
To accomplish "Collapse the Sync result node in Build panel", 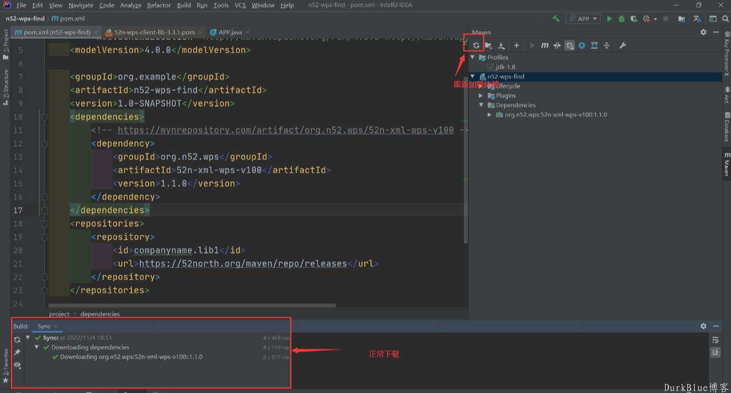I will (28, 338).
